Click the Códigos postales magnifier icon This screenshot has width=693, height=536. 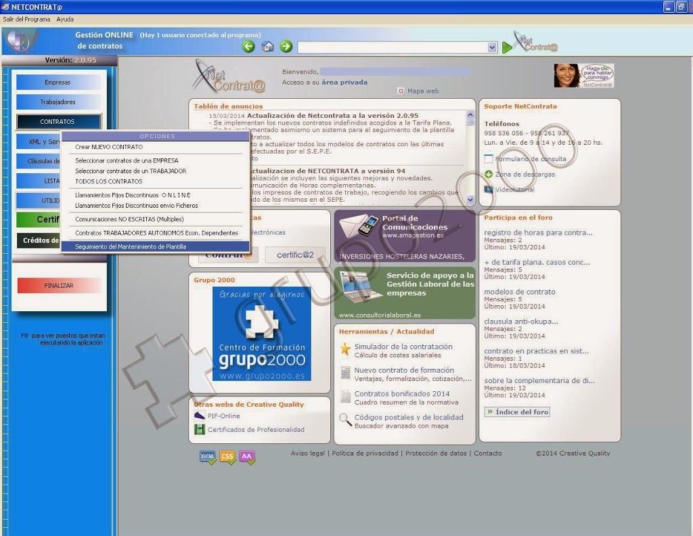tap(345, 420)
